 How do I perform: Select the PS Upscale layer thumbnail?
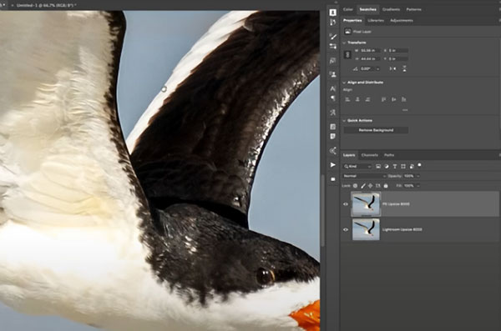pos(367,204)
